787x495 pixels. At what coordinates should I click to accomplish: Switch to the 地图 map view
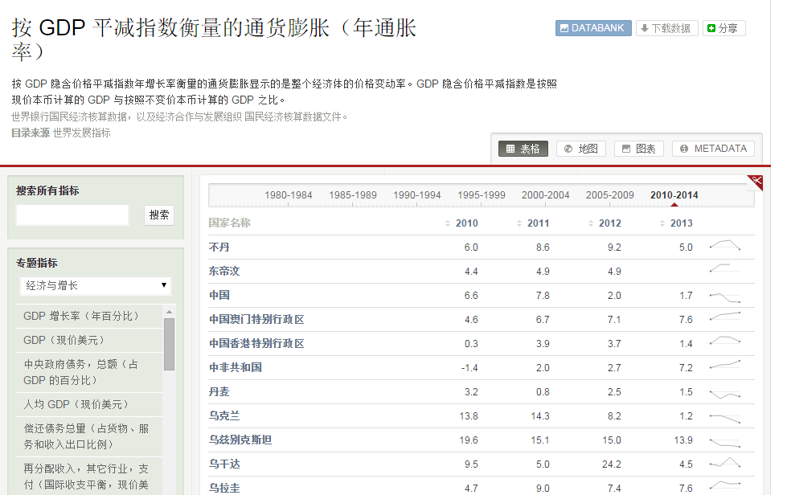[581, 149]
